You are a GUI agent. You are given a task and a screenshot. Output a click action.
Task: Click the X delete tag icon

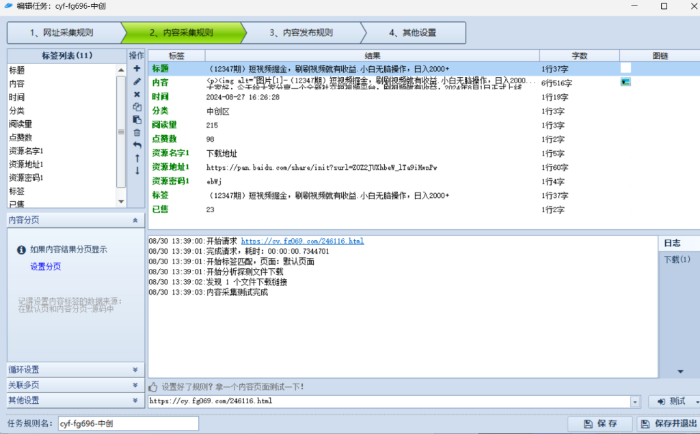(137, 94)
